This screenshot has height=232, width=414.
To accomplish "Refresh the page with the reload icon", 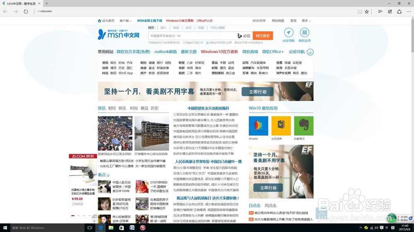I will pyautogui.click(x=26, y=12).
